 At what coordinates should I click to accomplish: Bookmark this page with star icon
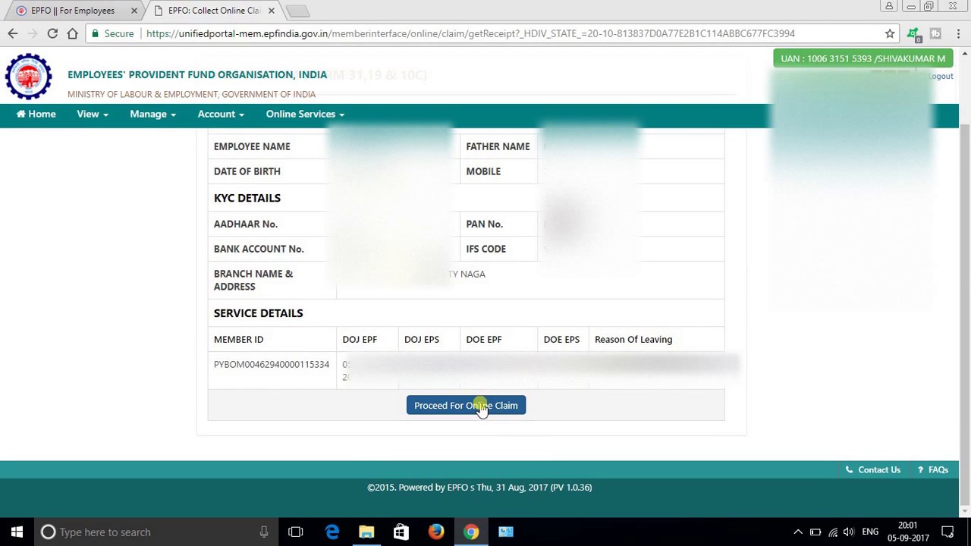(x=890, y=33)
